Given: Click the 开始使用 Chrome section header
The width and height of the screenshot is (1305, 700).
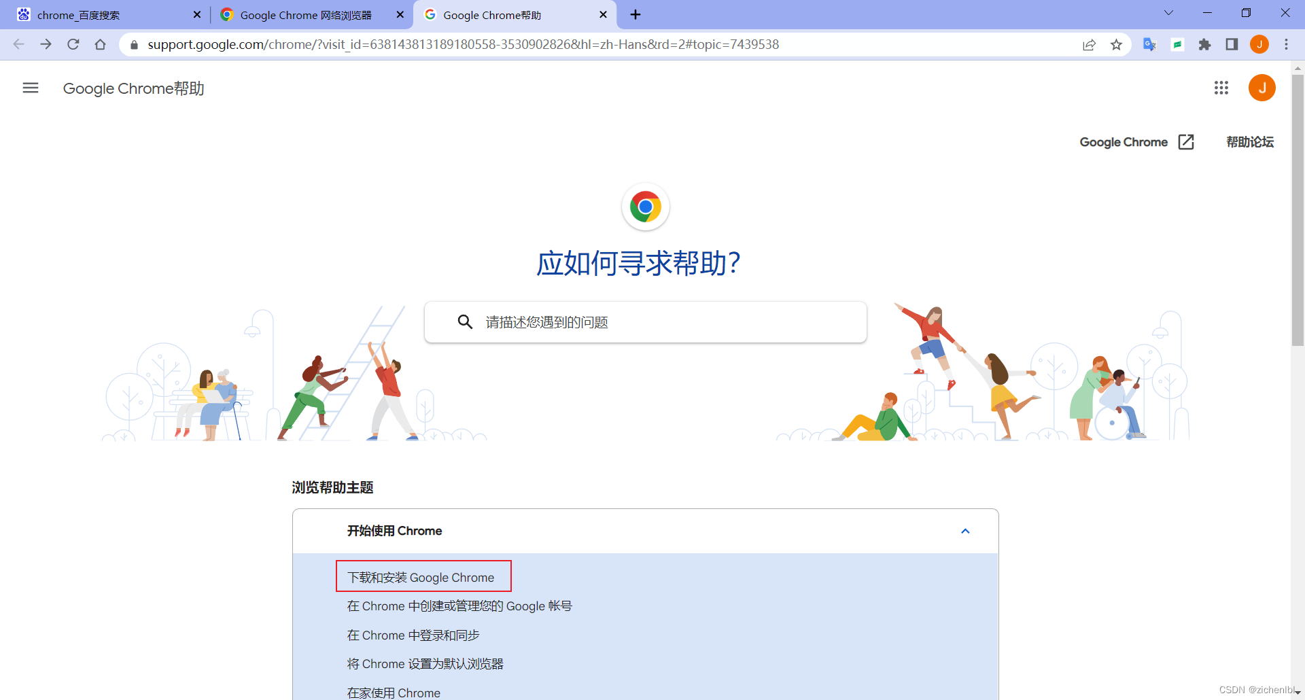Looking at the screenshot, I should [646, 531].
